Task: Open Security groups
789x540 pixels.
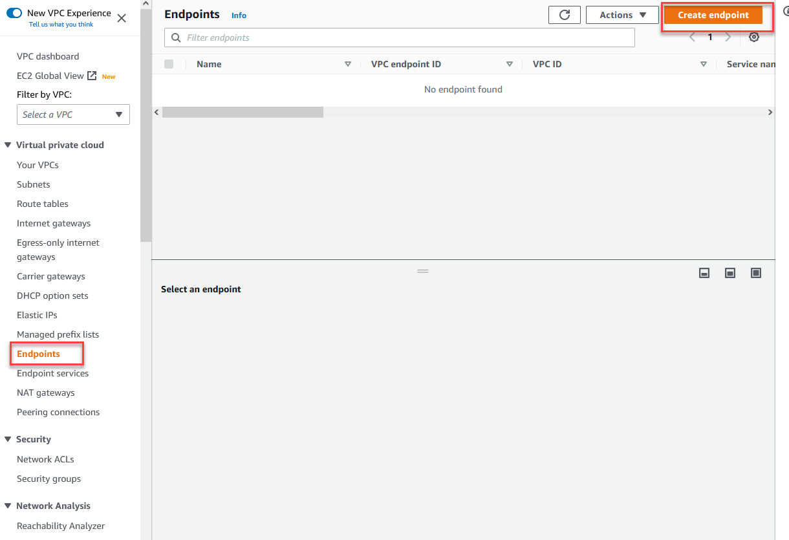Action: tap(49, 479)
